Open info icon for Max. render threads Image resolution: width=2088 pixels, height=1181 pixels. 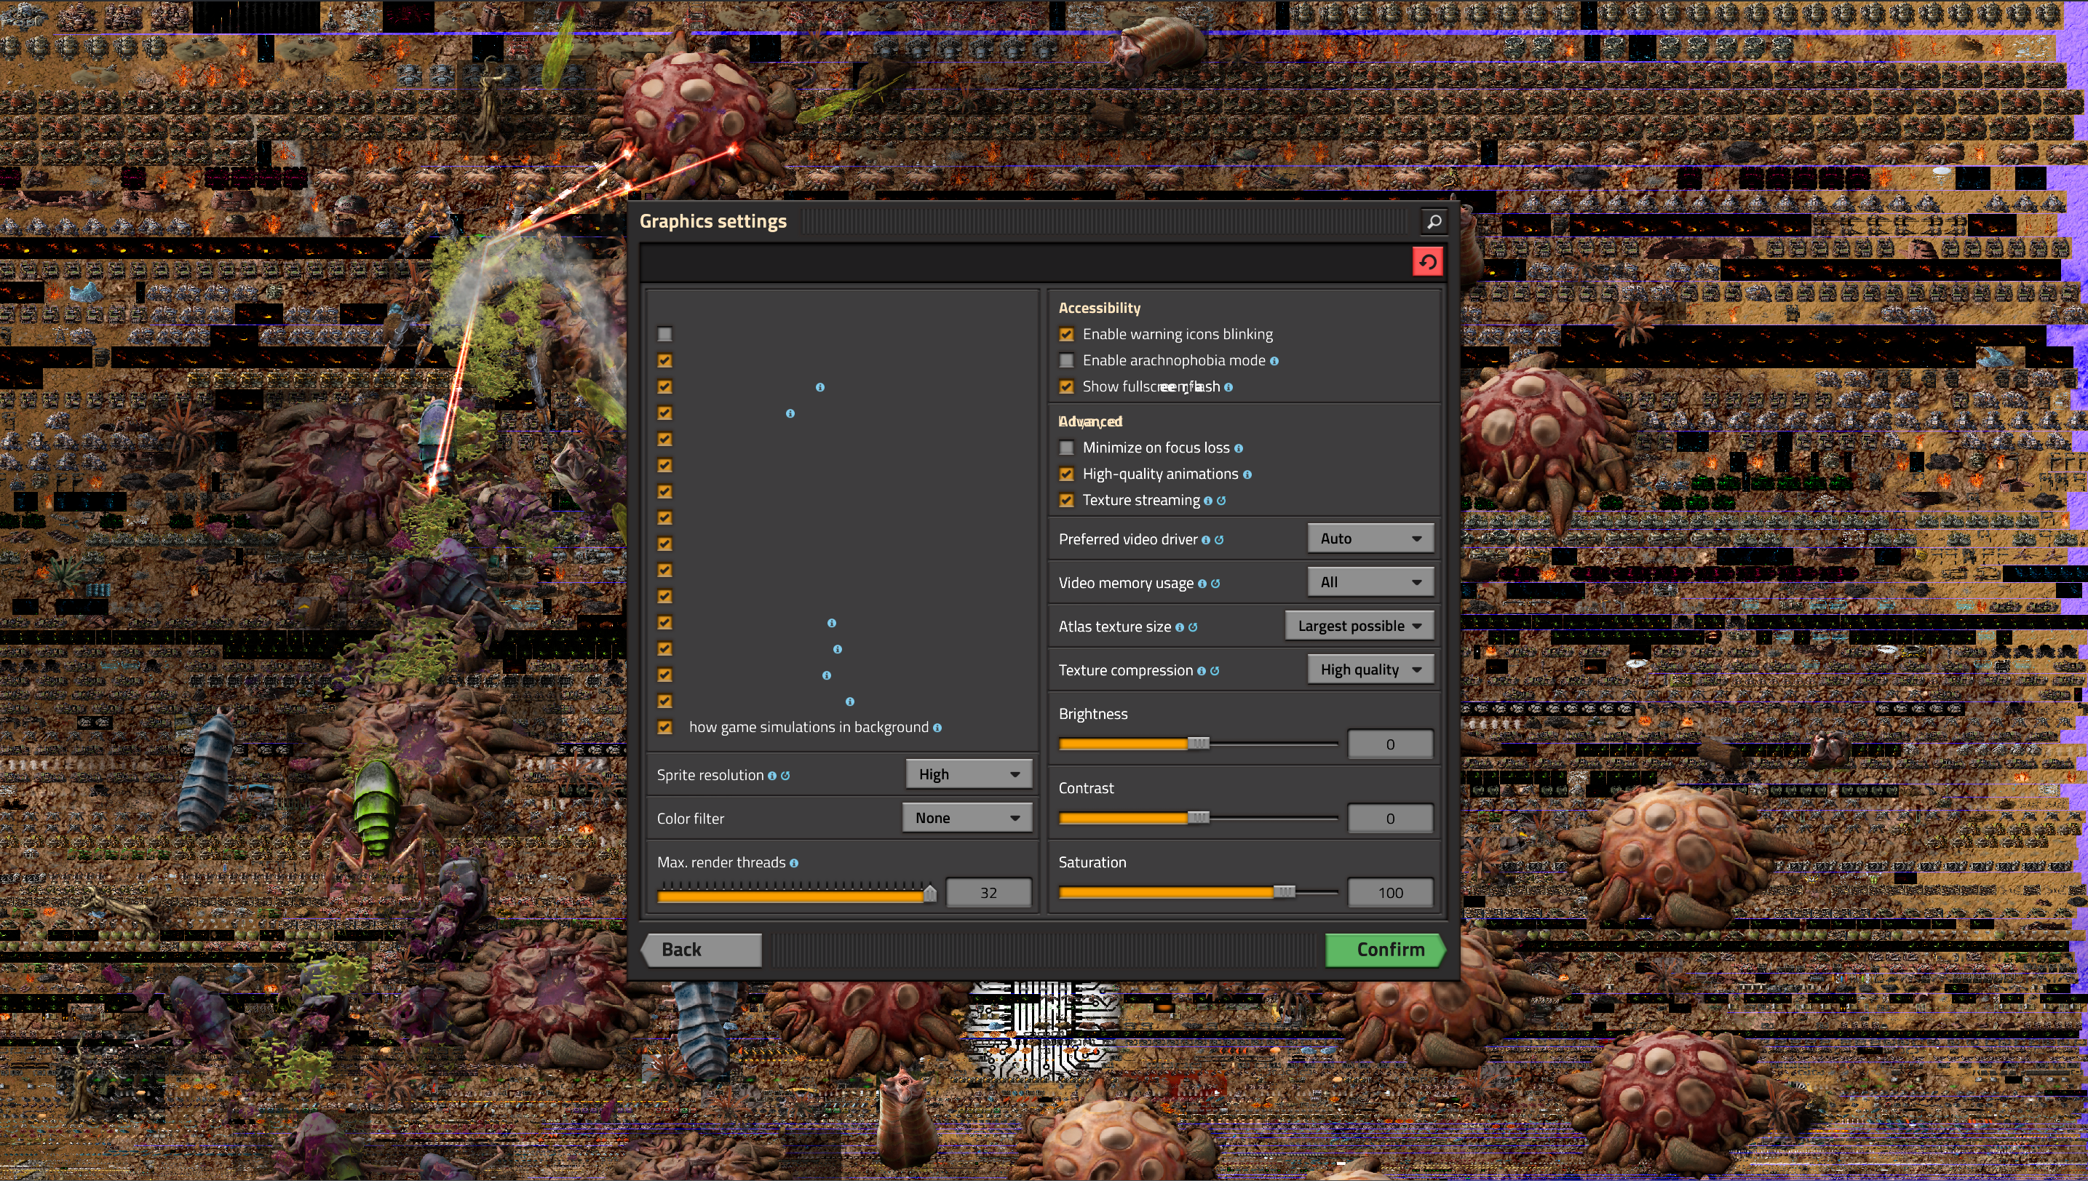coord(794,864)
